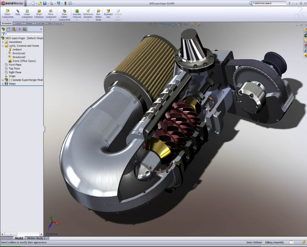The width and height of the screenshot is (307, 247).
Task: Click the New document icon
Action: point(33,3)
